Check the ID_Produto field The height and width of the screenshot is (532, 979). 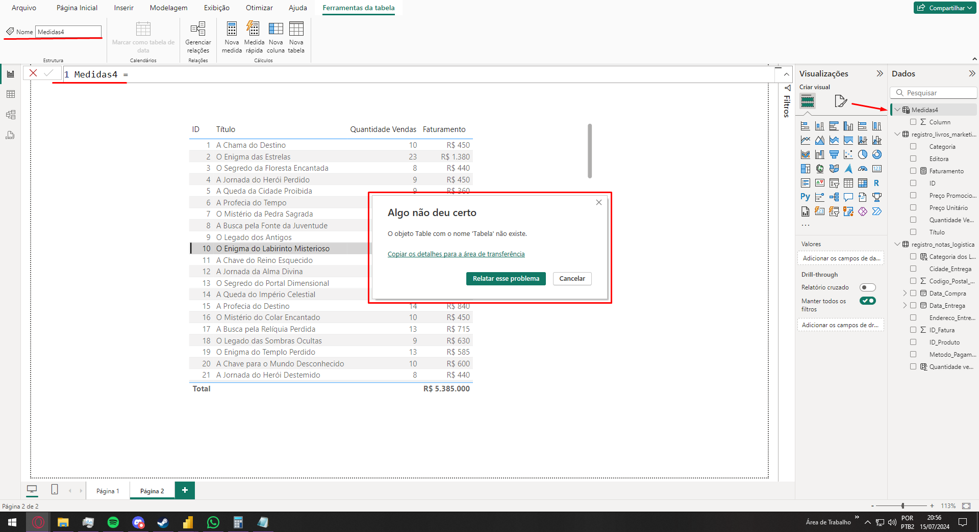click(913, 342)
